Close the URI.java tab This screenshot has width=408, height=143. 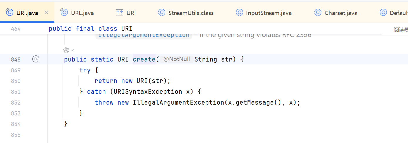tap(46, 12)
